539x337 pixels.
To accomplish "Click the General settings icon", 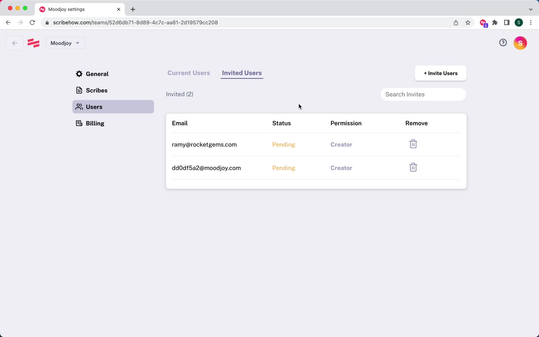I will 79,74.
